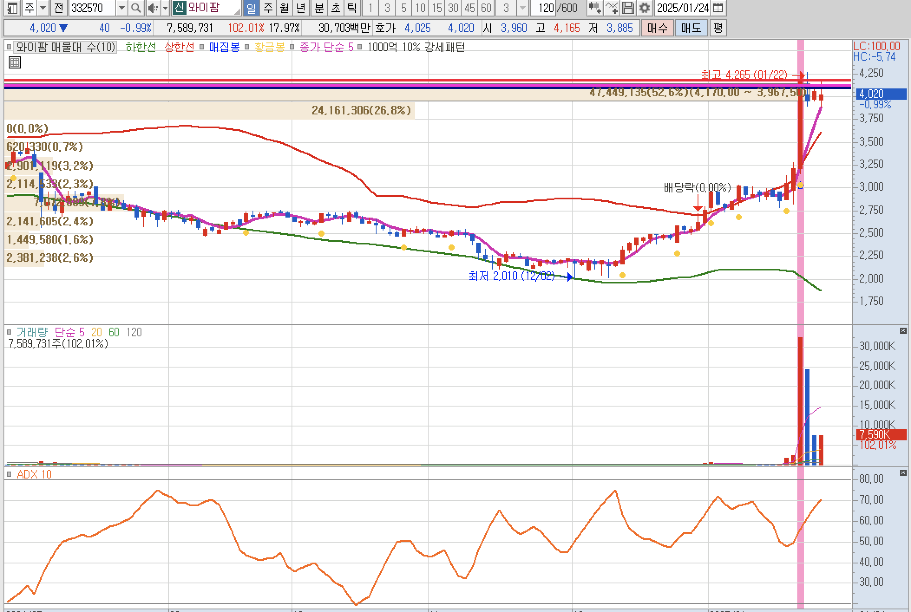
Task: Click the data table grid icon
Action: (x=15, y=63)
